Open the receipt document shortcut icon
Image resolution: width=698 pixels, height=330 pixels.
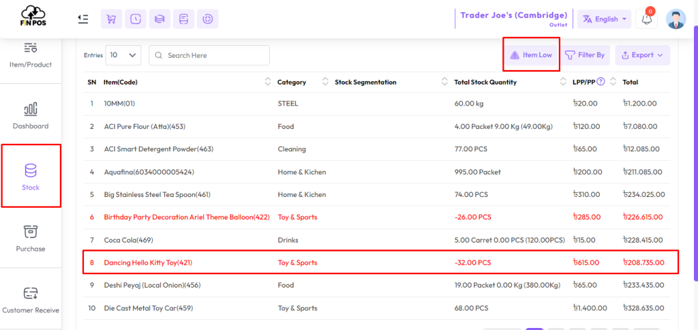point(183,19)
